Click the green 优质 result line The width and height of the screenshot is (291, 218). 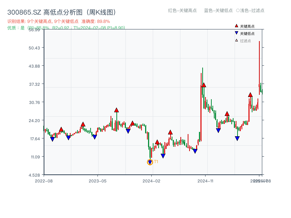pyautogui.click(x=66, y=28)
